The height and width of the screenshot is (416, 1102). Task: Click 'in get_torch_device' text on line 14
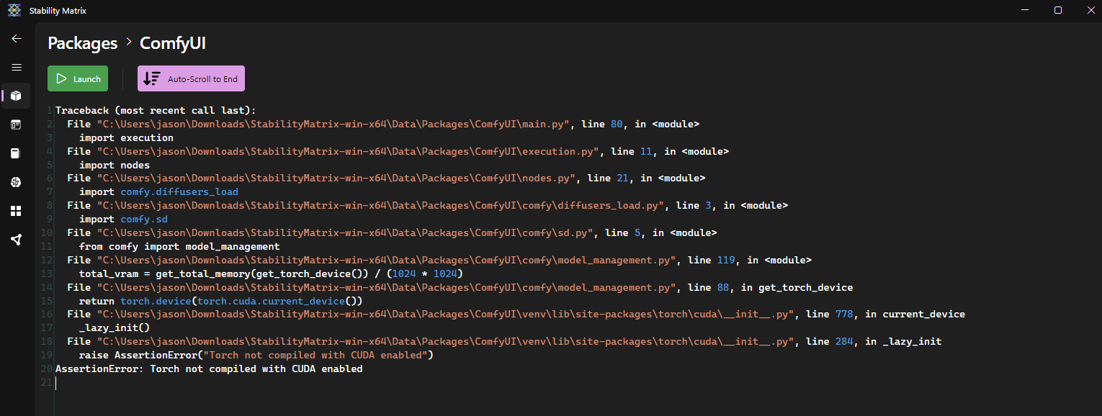click(x=797, y=288)
